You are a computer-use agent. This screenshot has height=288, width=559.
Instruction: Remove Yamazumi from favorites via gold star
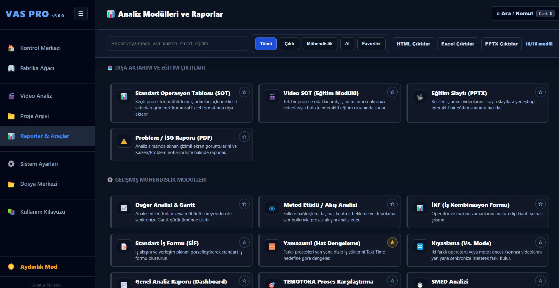click(x=392, y=242)
